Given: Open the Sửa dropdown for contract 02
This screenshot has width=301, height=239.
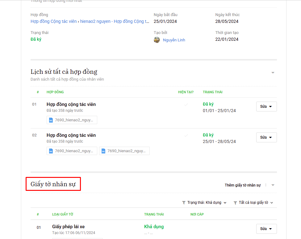Looking at the screenshot, I should [x=266, y=137].
